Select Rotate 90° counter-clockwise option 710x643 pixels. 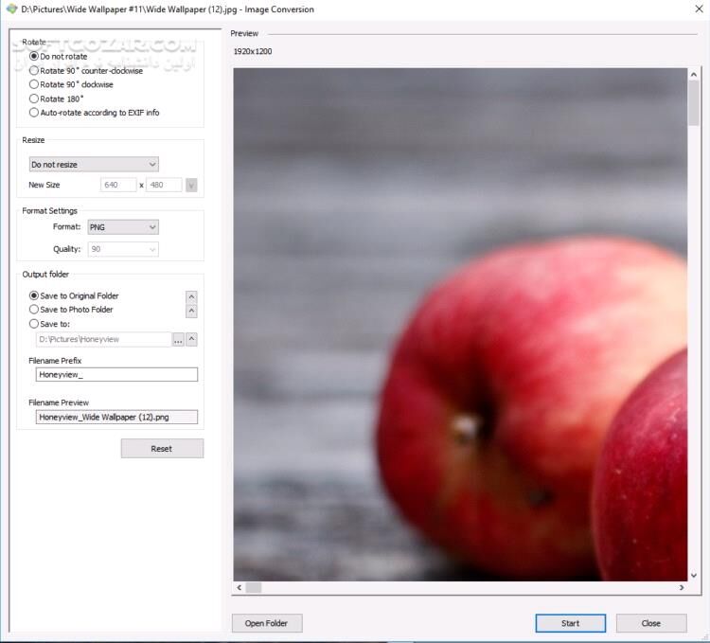(35, 70)
